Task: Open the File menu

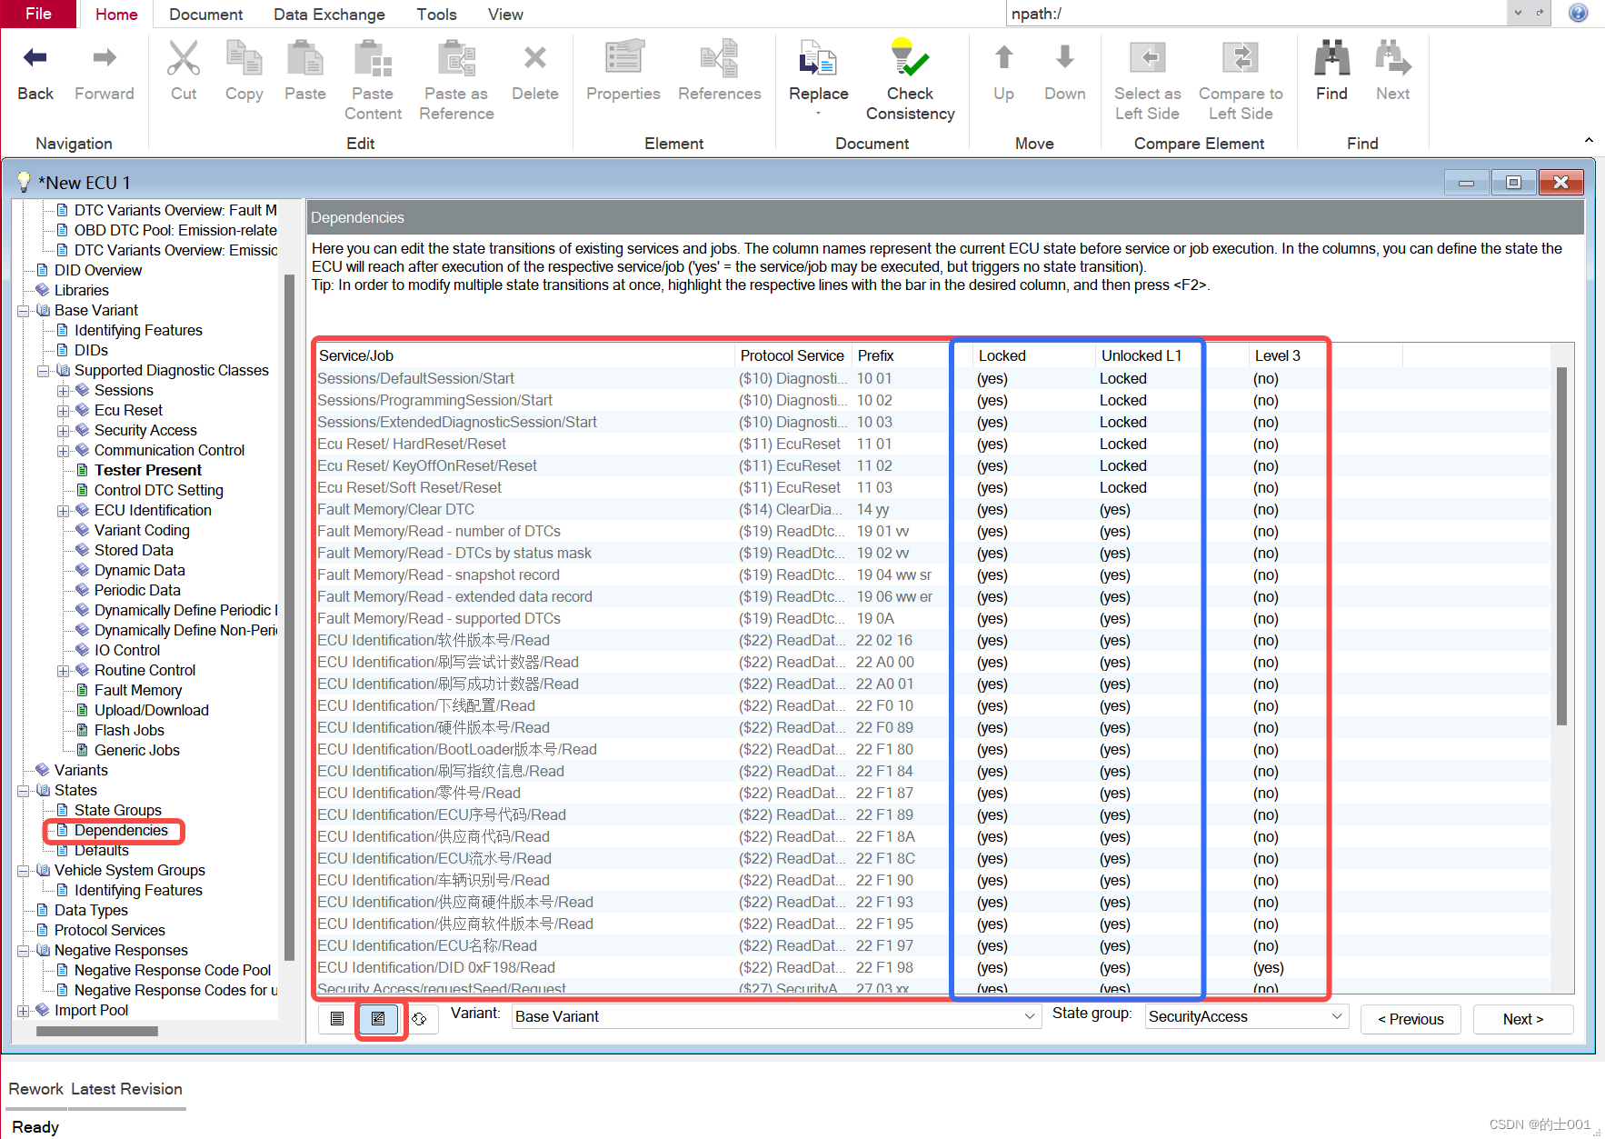Action: click(38, 14)
